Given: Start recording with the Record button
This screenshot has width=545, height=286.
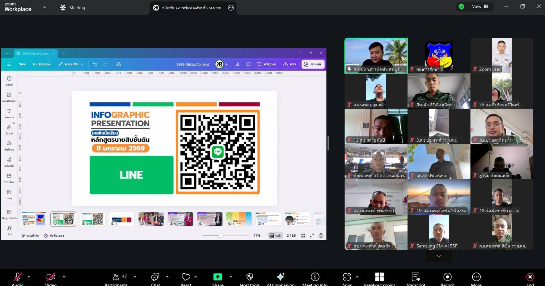Looking at the screenshot, I should (x=447, y=277).
